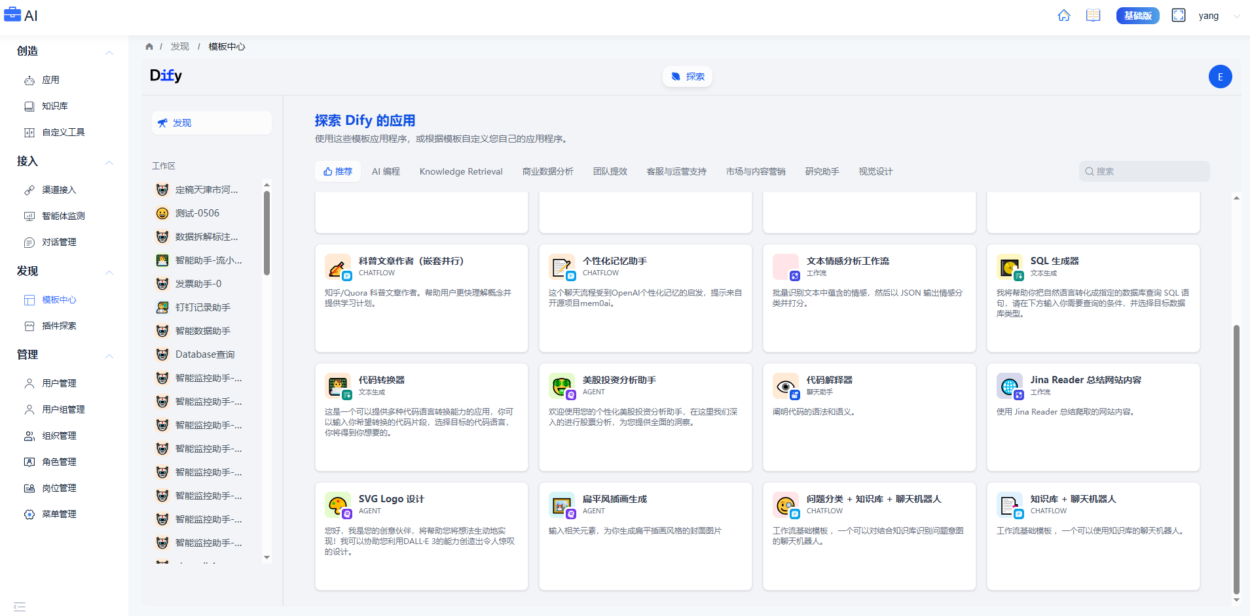
Task: Collapse sidebar using bottom menu icon
Action: click(20, 606)
